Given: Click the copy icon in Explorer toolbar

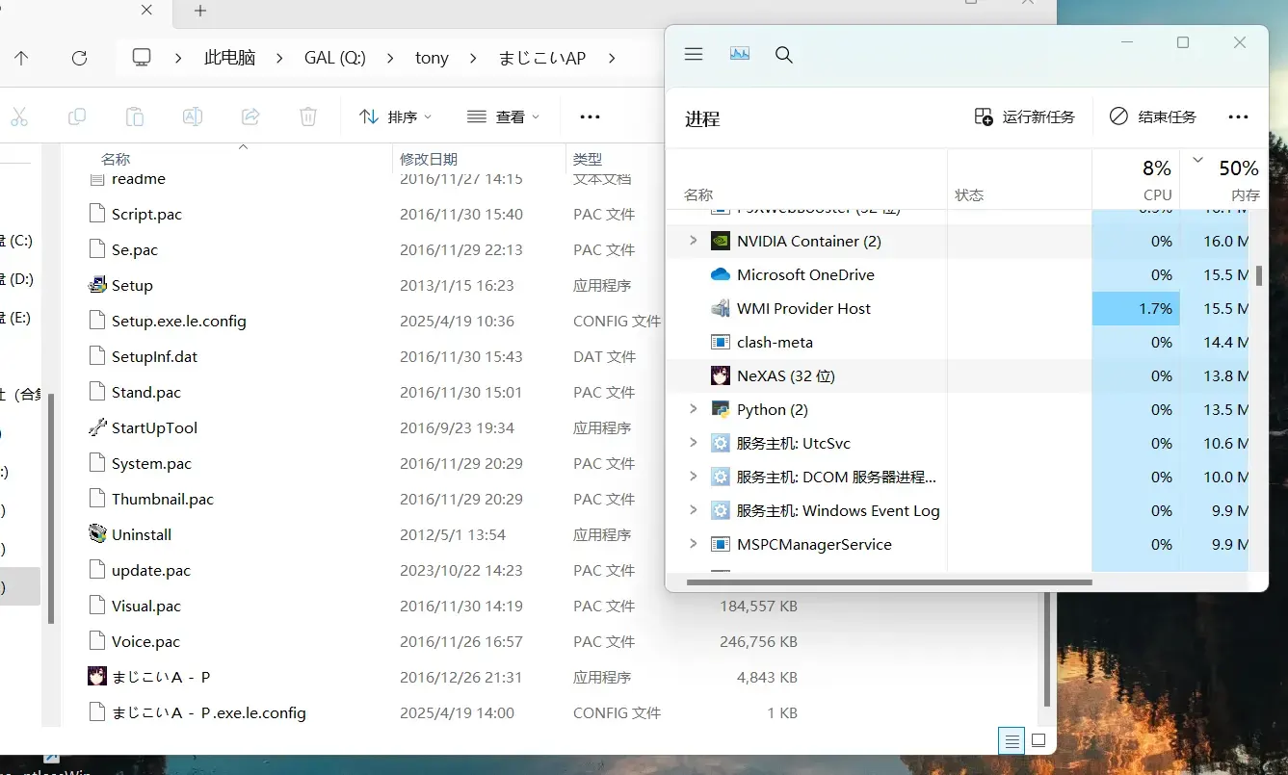Looking at the screenshot, I should tap(77, 116).
